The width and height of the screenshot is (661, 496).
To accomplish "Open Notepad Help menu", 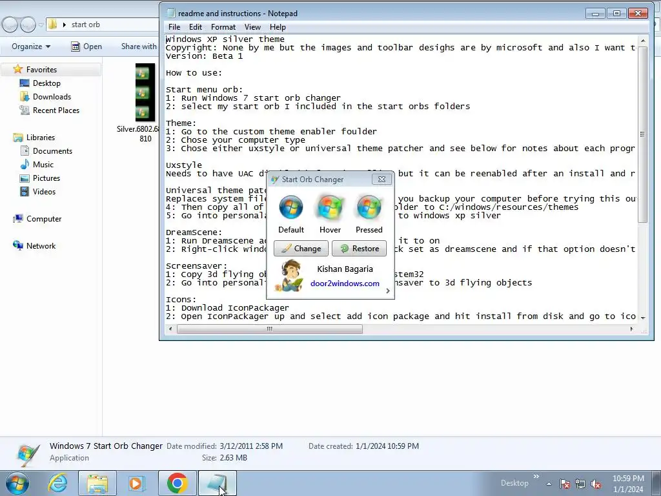I will point(278,27).
